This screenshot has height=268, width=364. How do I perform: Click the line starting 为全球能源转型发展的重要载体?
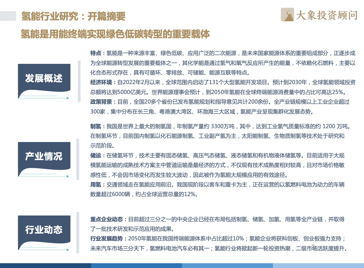(x=223, y=63)
